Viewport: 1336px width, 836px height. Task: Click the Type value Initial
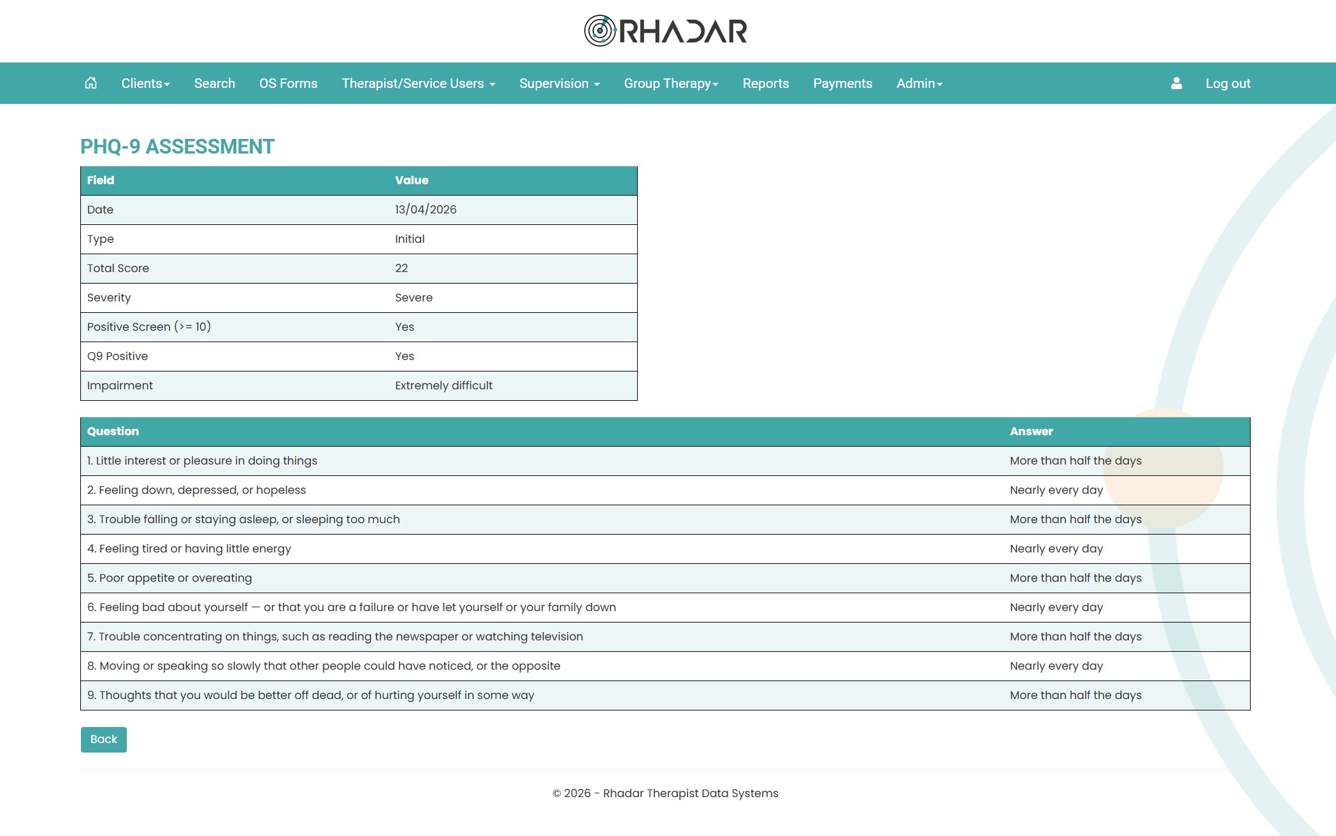tap(410, 239)
